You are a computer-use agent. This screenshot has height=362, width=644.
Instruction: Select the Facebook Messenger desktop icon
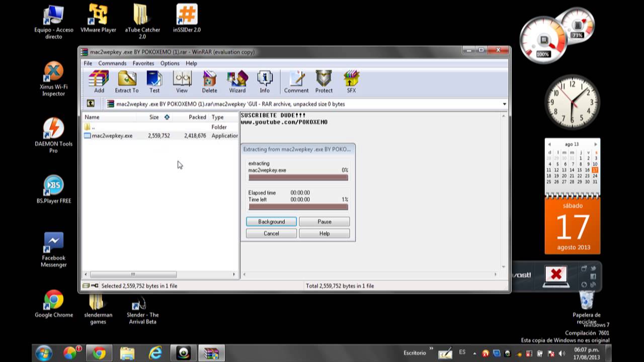(54, 250)
